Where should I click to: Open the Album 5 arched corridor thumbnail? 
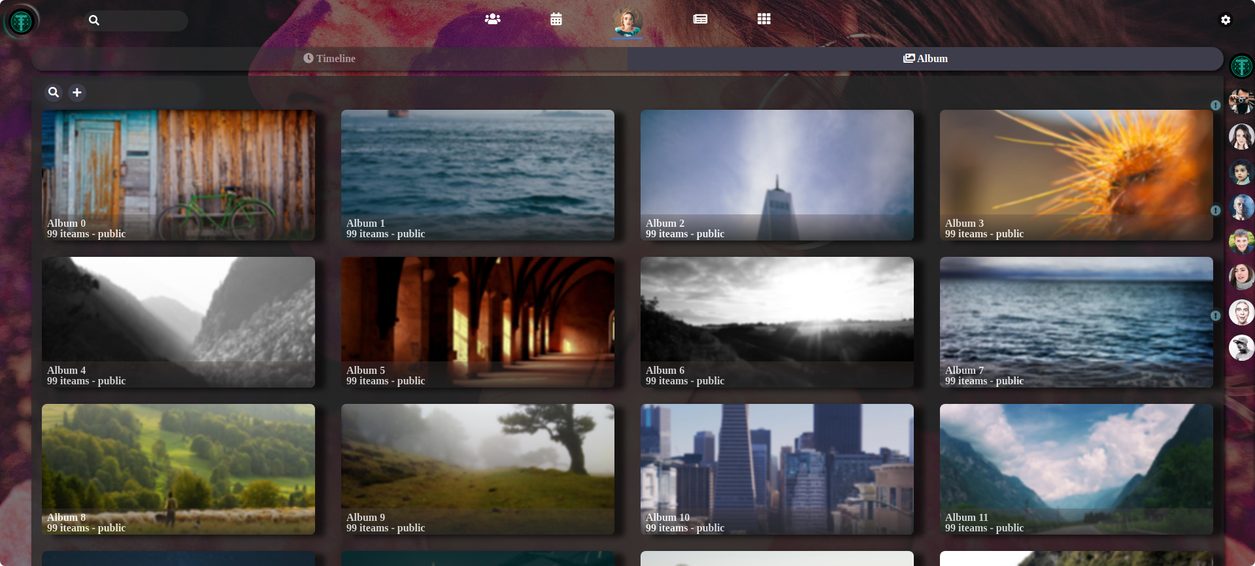[x=478, y=322]
